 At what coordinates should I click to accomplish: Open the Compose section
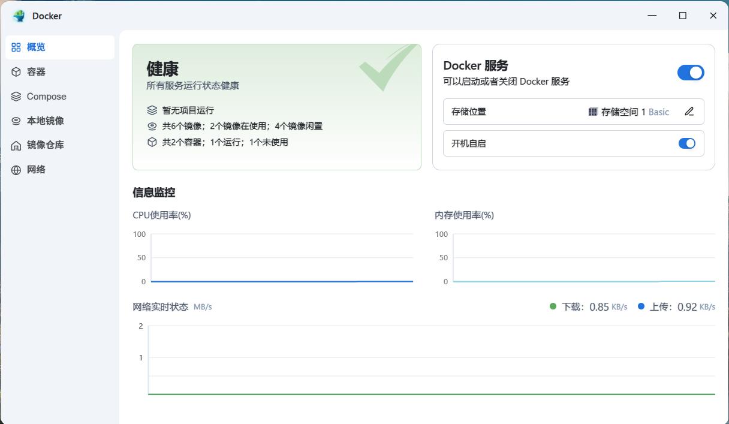point(60,97)
